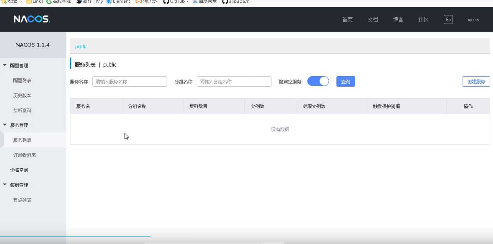Image resolution: width=493 pixels, height=244 pixels.
Task: Click the 查询 button
Action: pyautogui.click(x=346, y=81)
